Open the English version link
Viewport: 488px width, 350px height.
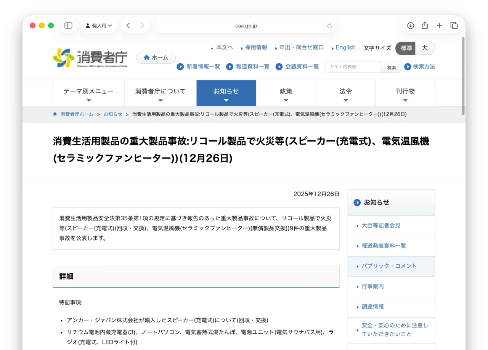click(x=345, y=47)
